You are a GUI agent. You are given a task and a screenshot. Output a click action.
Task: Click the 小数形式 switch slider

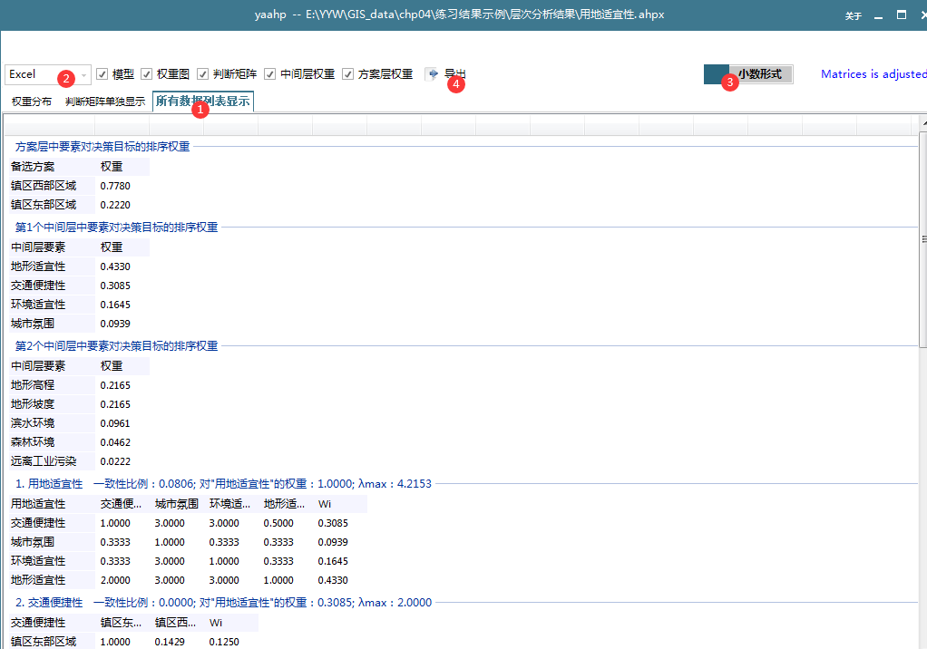[x=716, y=73]
